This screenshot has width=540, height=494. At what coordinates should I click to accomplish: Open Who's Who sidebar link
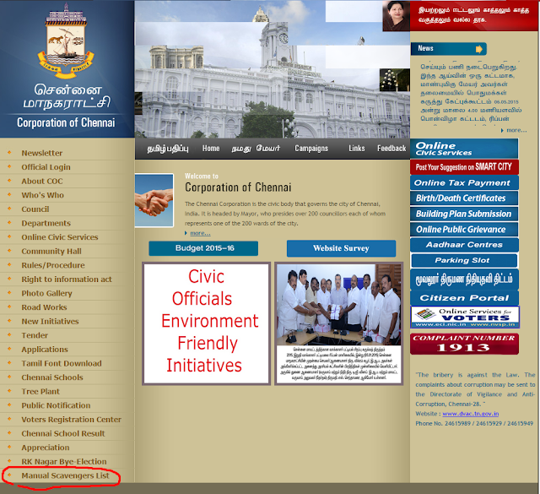pyautogui.click(x=42, y=195)
